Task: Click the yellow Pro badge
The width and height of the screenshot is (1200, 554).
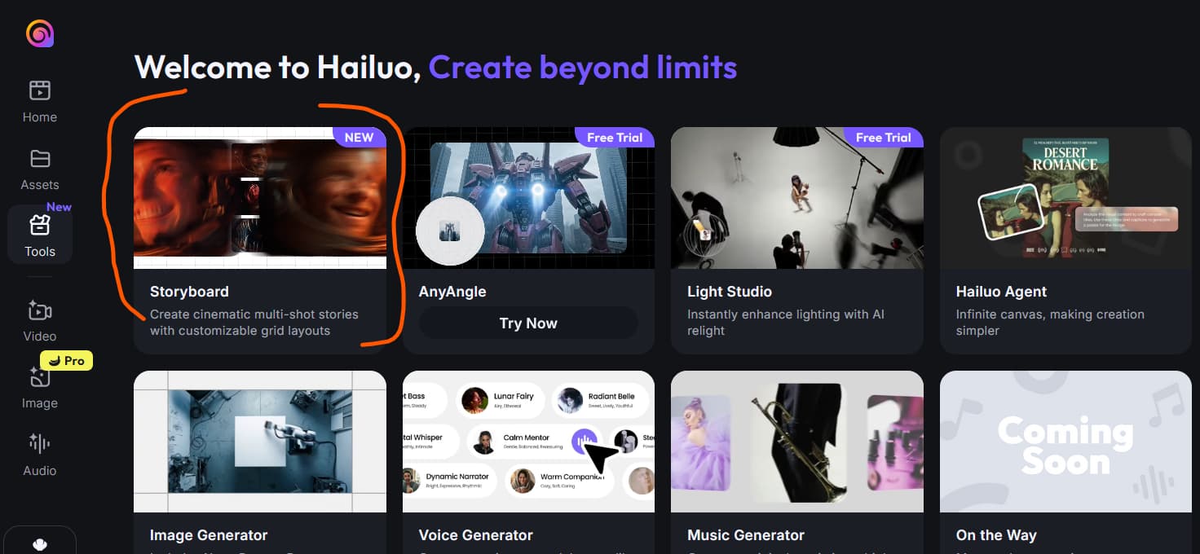Action: (x=66, y=360)
